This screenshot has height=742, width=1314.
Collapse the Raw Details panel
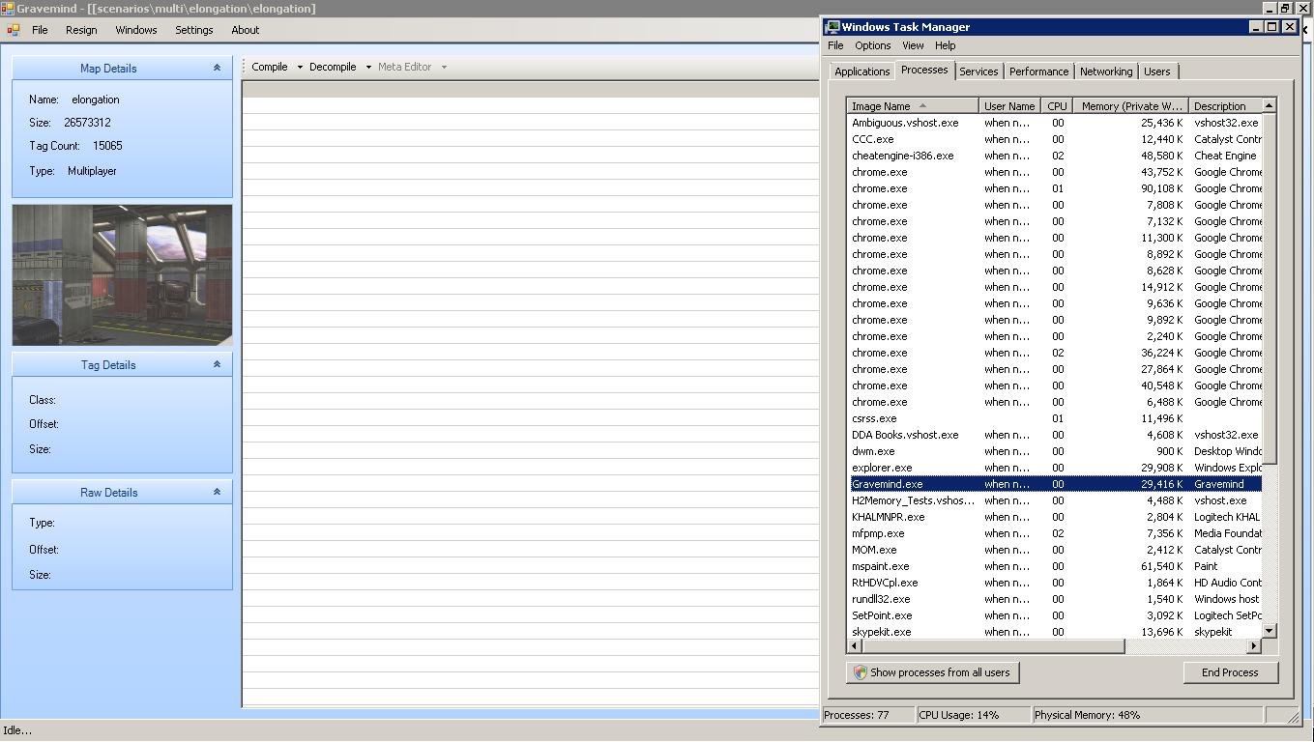217,493
